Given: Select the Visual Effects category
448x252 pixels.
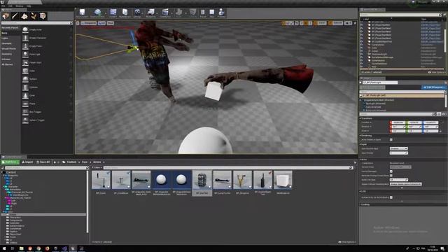Looking at the screenshot, I should point(9,48).
